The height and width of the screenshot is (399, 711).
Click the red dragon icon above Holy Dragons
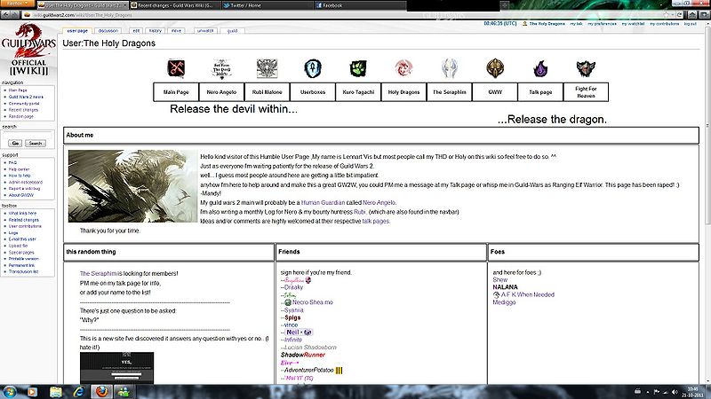(x=403, y=69)
